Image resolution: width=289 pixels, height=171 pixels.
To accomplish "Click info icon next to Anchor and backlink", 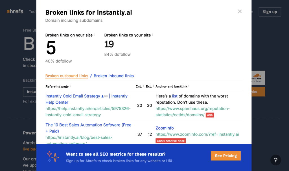I will click(189, 86).
